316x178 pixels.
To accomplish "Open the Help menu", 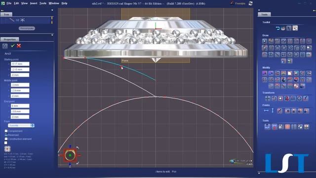I will (x=64, y=3).
